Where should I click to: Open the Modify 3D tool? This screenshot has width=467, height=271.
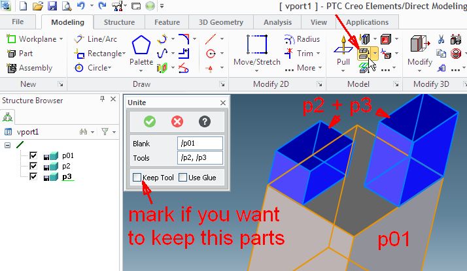[x=420, y=50]
